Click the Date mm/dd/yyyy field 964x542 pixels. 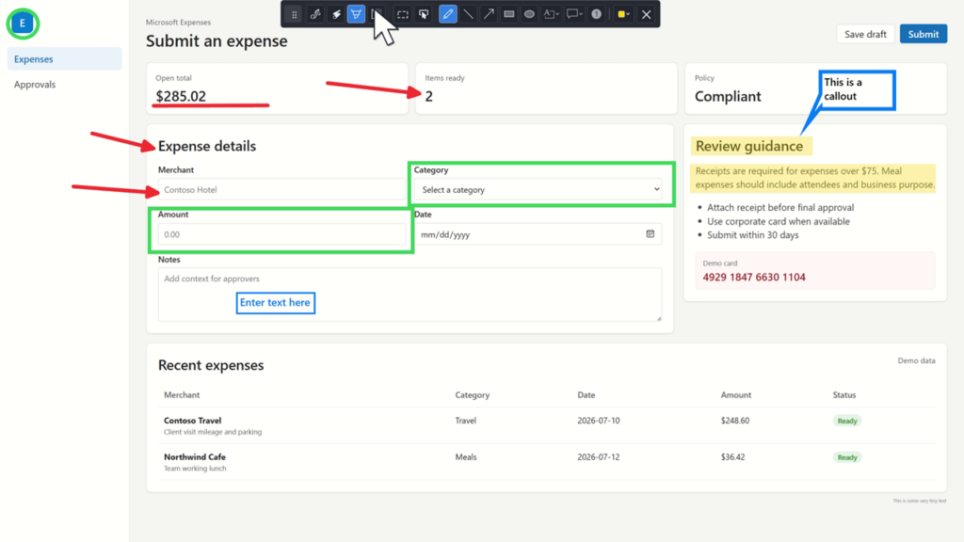(538, 234)
